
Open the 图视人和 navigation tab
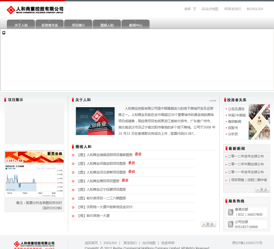107,24
